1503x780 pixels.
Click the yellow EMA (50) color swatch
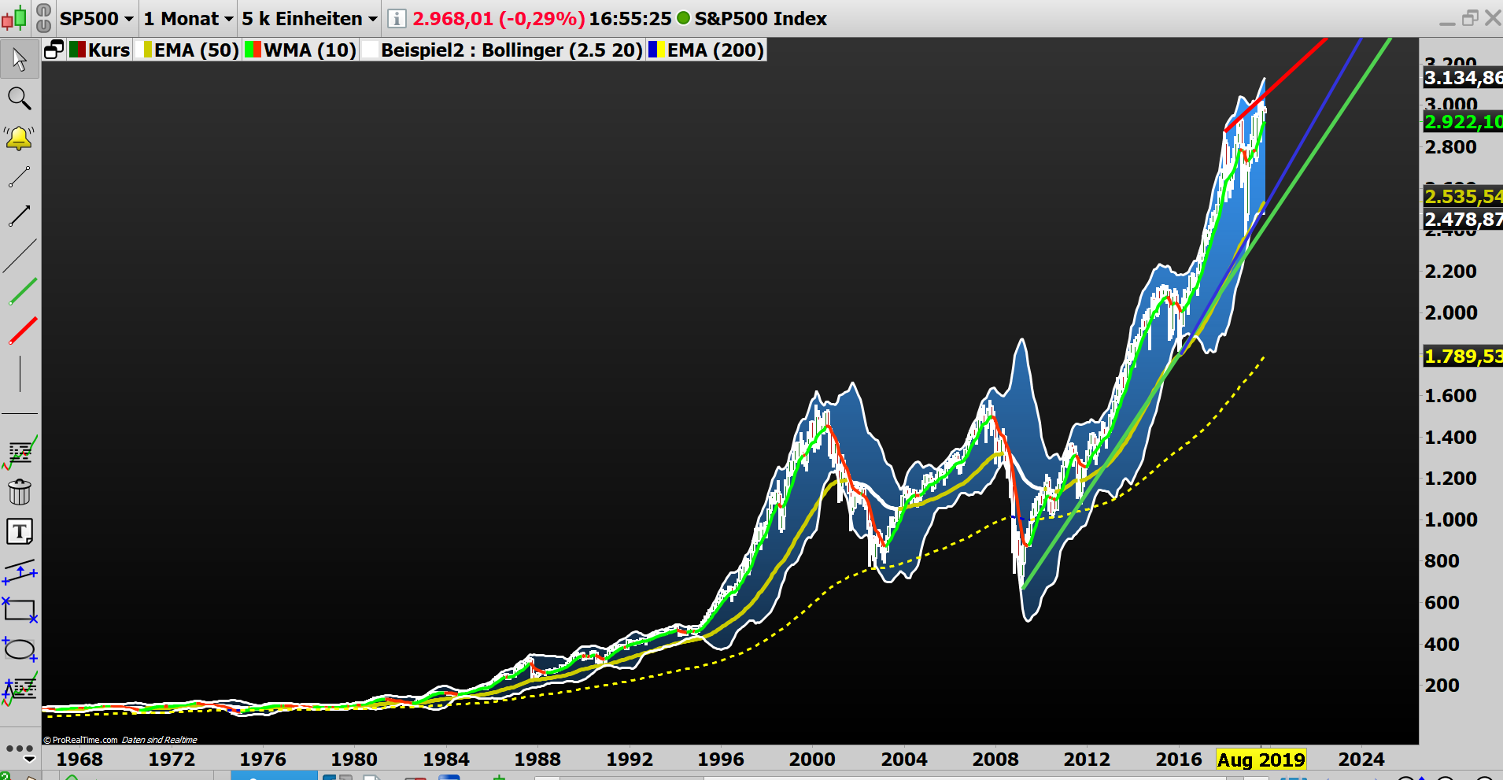coord(144,50)
